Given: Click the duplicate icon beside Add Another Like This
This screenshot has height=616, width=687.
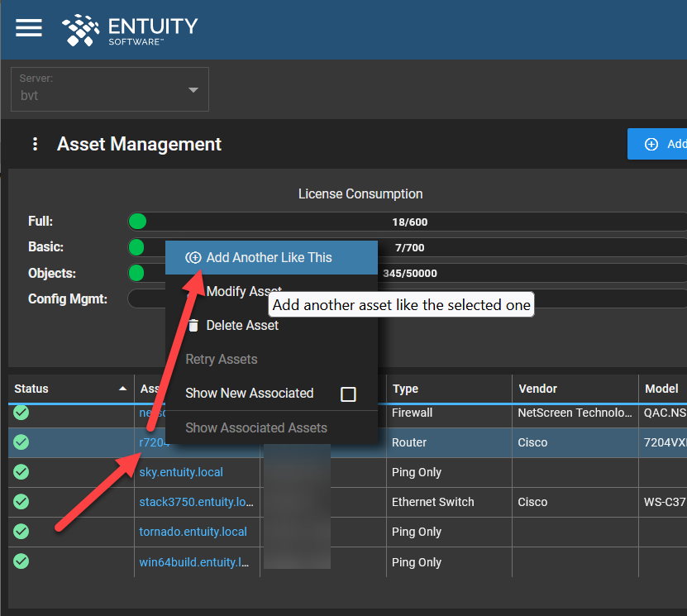Looking at the screenshot, I should point(193,257).
